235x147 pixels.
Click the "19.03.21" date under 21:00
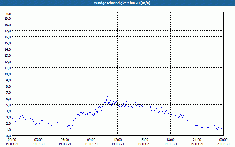tap(197, 144)
